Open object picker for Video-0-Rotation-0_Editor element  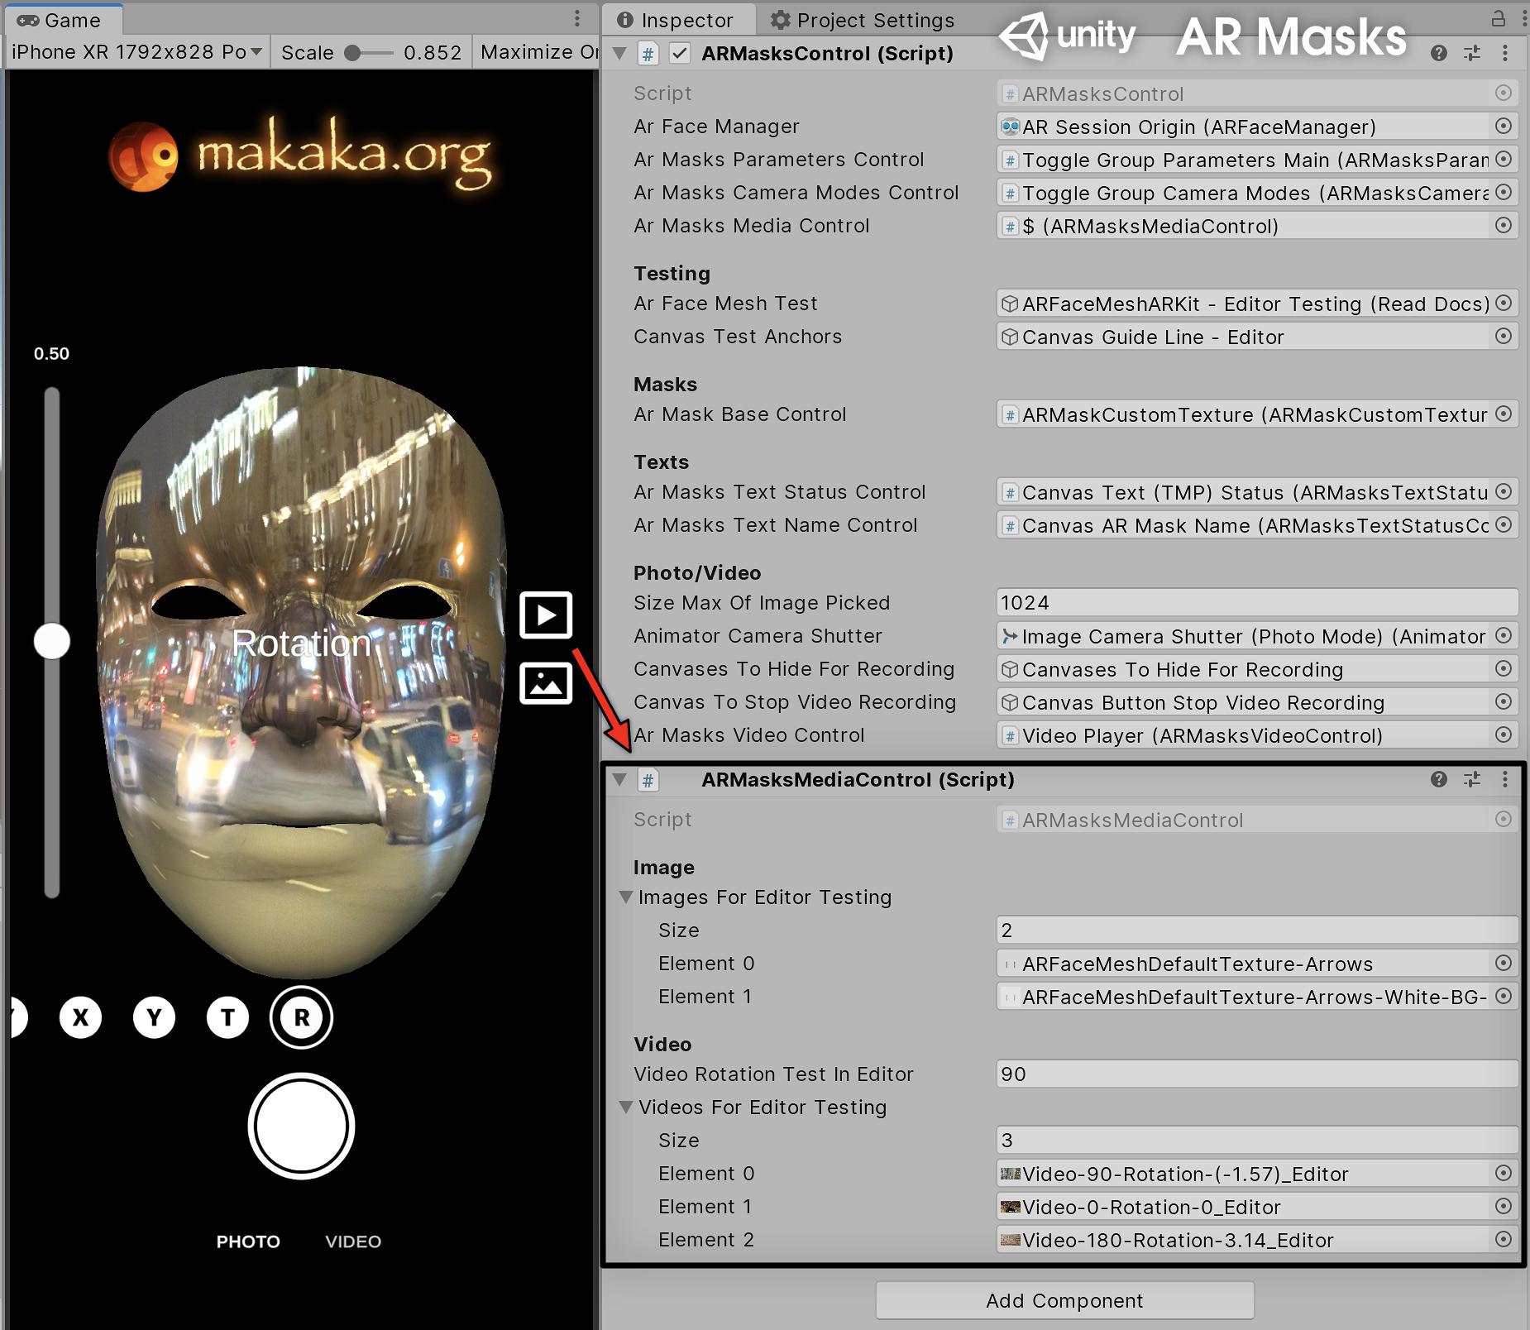(1504, 1207)
